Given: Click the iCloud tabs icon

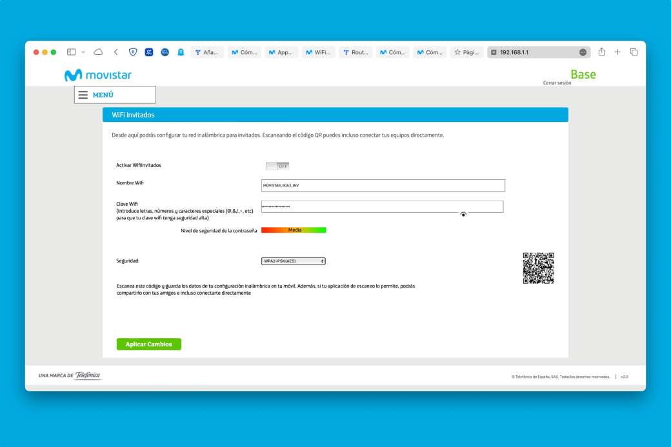Looking at the screenshot, I should (99, 52).
